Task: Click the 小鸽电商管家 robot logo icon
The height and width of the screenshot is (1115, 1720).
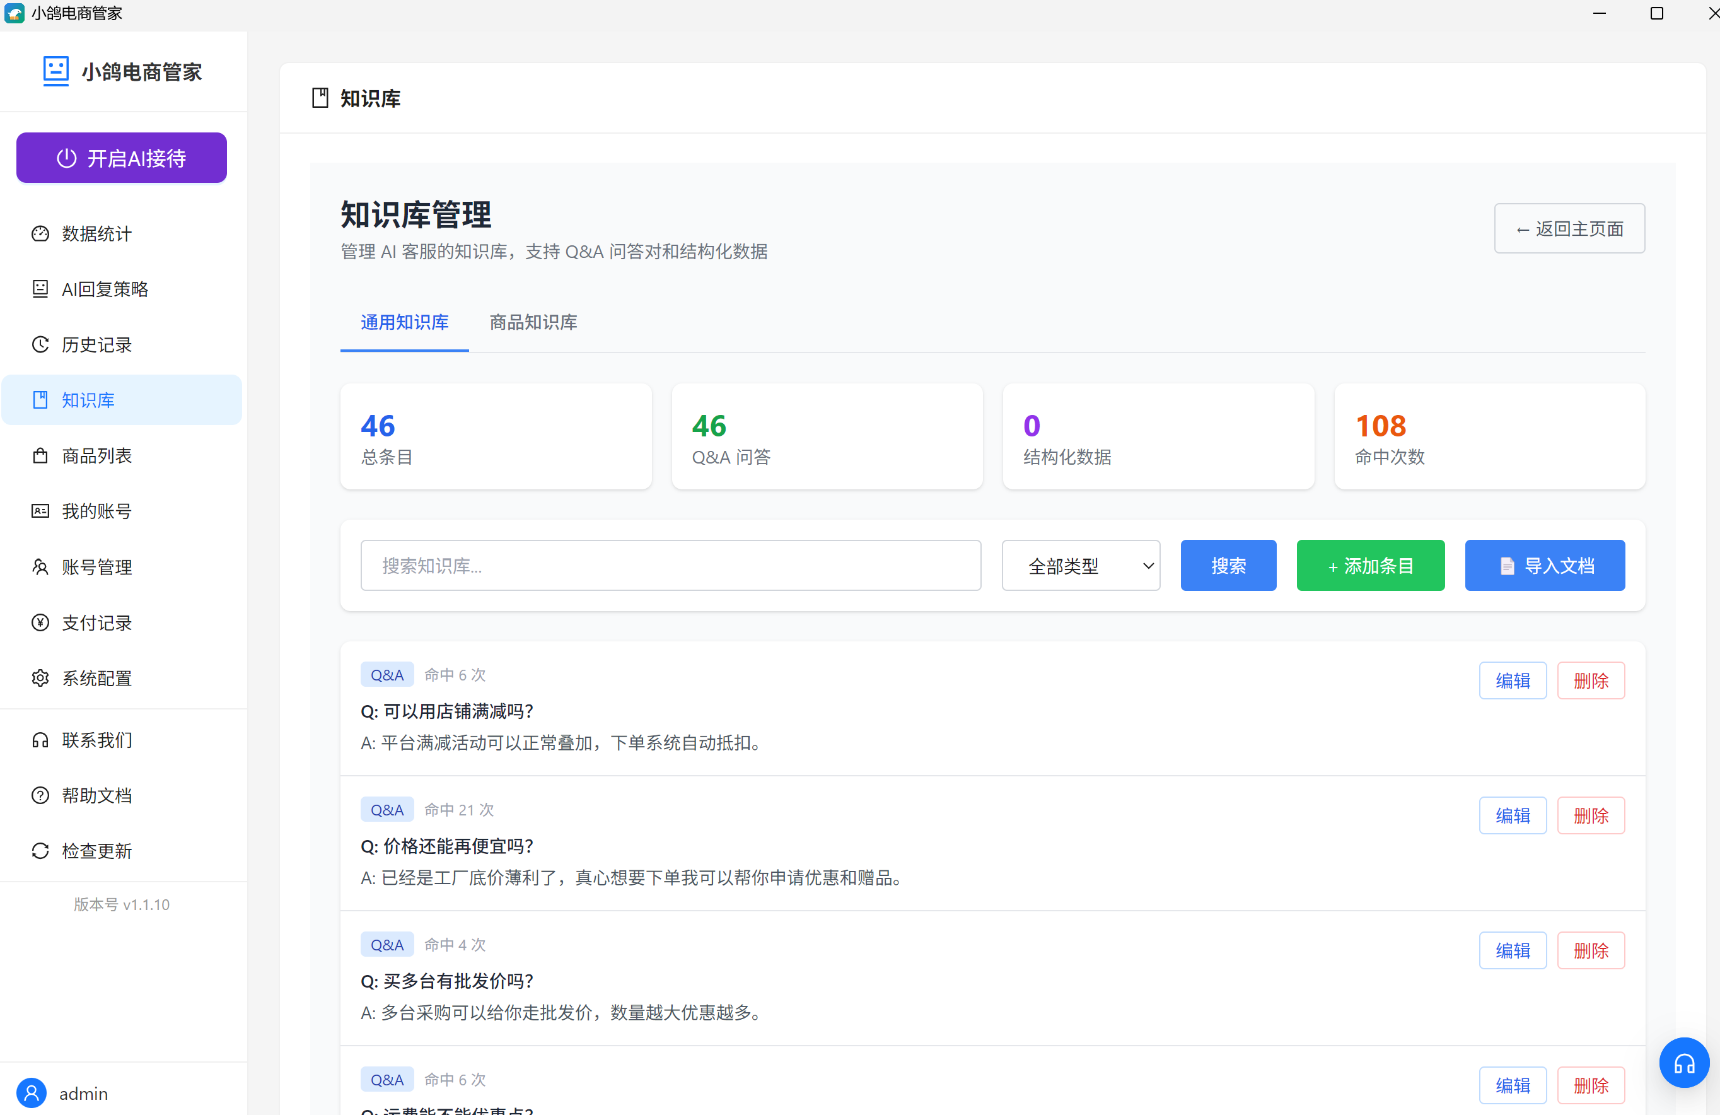Action: click(x=55, y=71)
